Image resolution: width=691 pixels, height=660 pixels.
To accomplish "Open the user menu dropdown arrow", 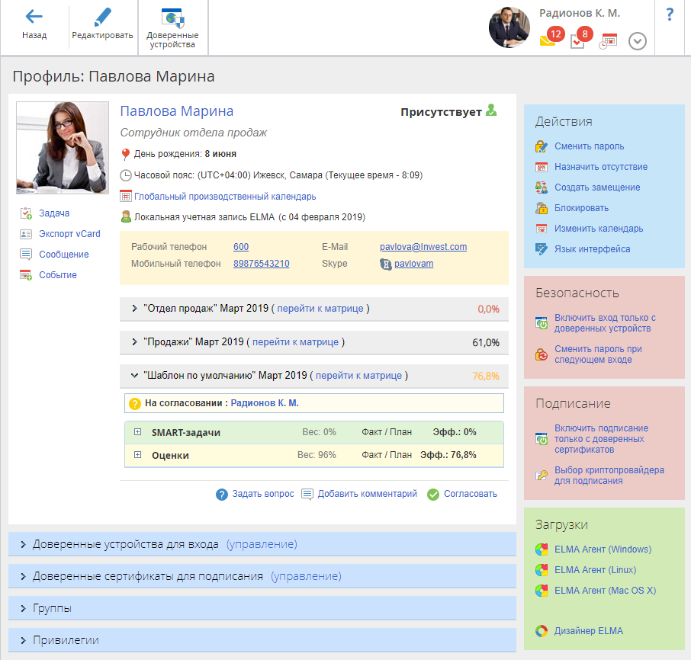I will coord(638,41).
